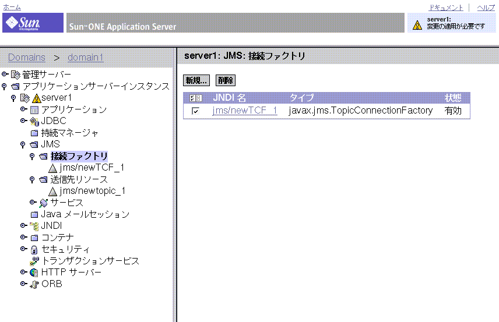This screenshot has width=499, height=322.
Task: Expand the HTTP サーバー node
Action: click(x=23, y=272)
